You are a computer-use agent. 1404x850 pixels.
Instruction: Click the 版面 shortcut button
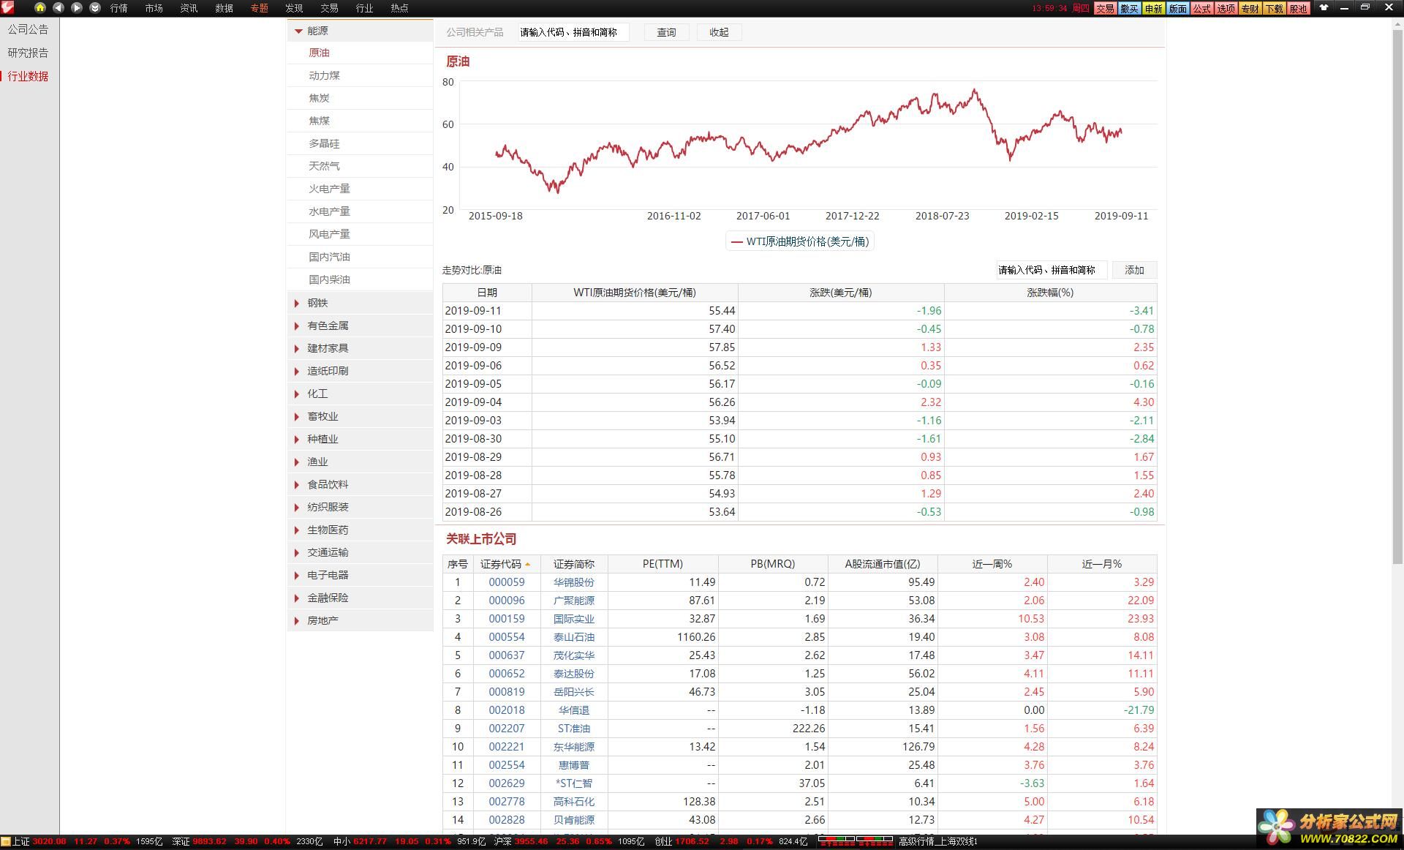(1177, 8)
